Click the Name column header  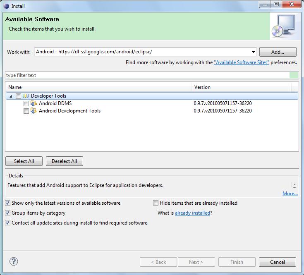(98, 87)
